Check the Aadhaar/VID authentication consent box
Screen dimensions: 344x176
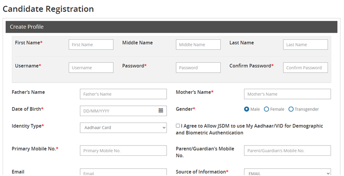[178, 126]
